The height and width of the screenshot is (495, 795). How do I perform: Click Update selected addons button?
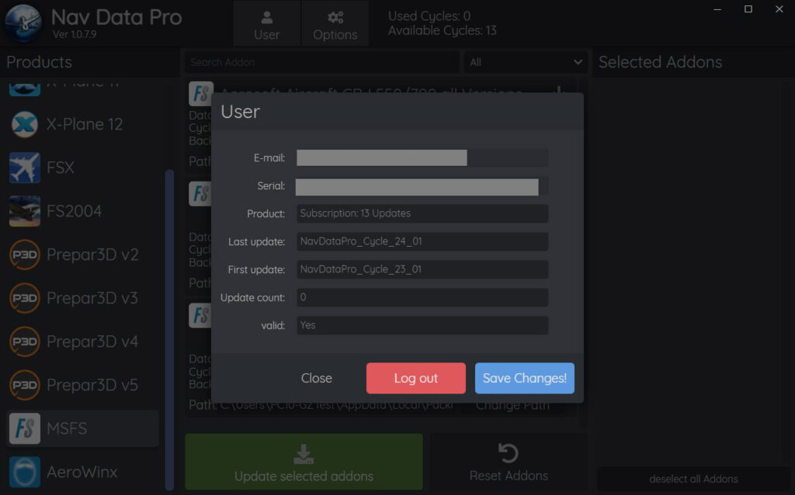(304, 462)
